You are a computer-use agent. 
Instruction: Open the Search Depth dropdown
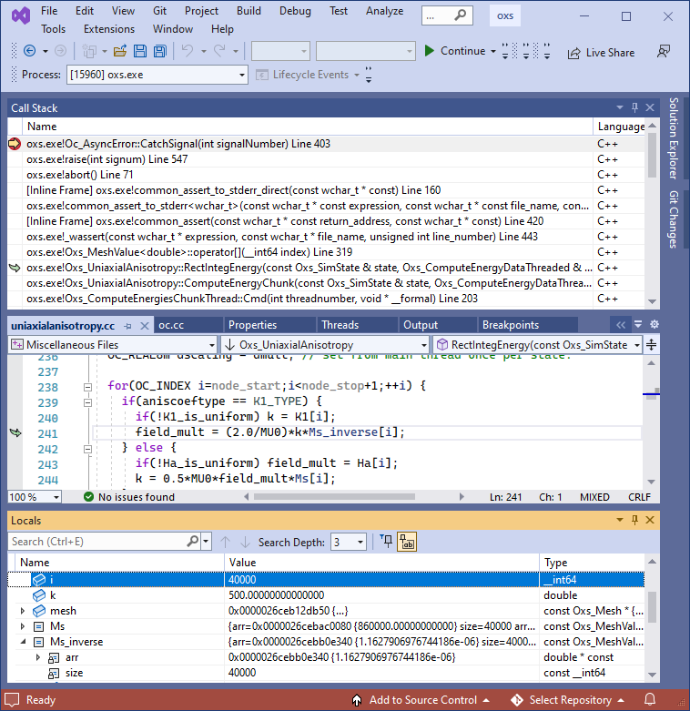(349, 542)
